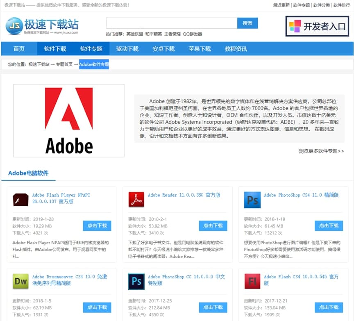Click the Dreamweaver CS4 Dw icon
The width and height of the screenshot is (354, 321).
[x=20, y=281]
